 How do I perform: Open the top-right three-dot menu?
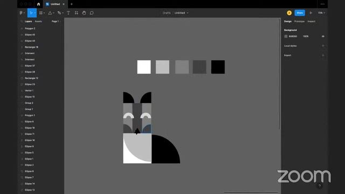point(322,4)
